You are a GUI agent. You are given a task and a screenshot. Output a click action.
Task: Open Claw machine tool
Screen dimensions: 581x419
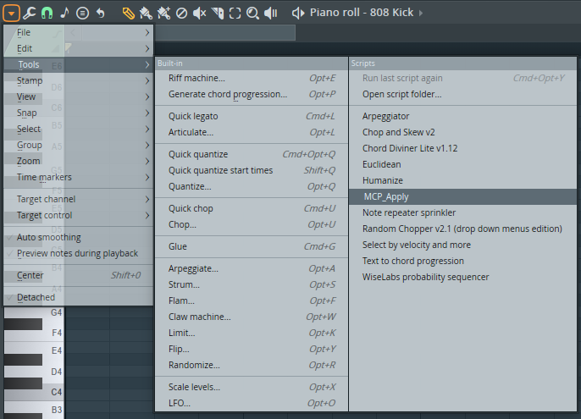coord(252,317)
